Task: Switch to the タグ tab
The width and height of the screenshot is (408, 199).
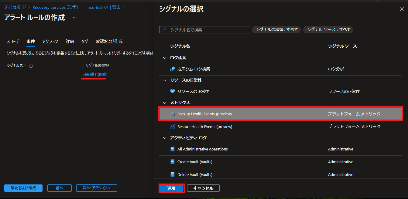Action: pyautogui.click(x=85, y=42)
